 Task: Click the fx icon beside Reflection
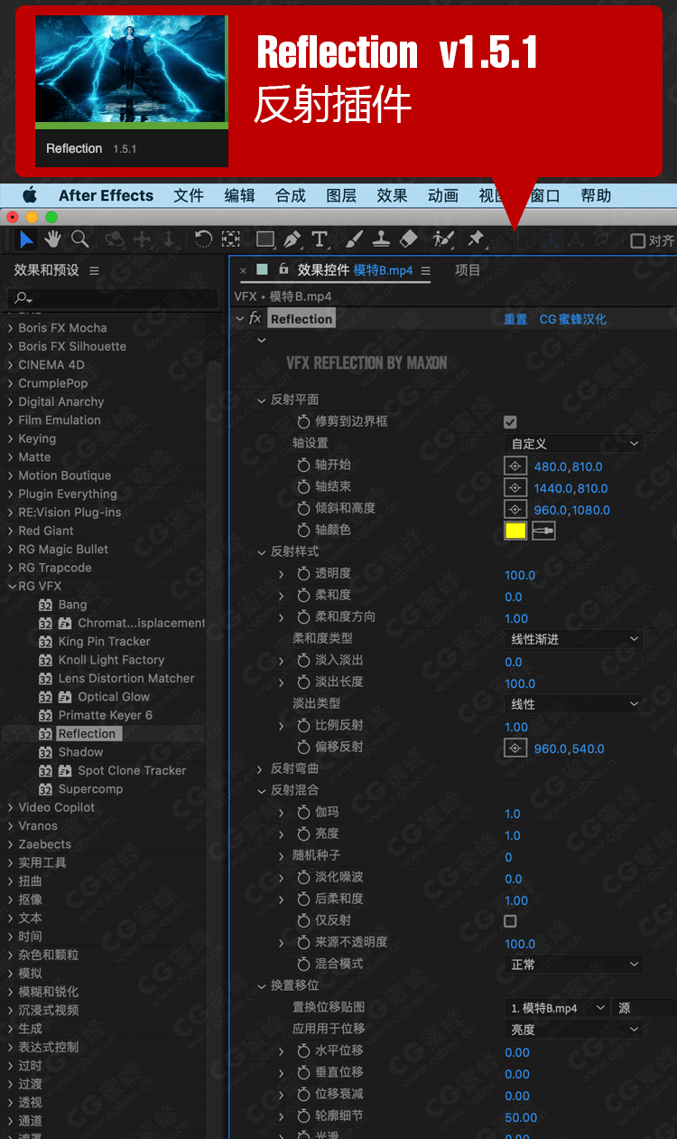coord(255,319)
